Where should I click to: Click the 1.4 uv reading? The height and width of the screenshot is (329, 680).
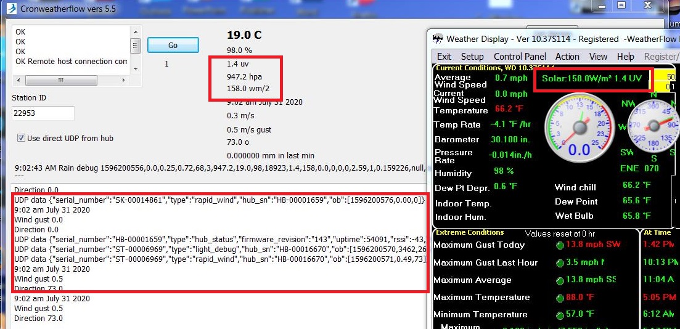pyautogui.click(x=237, y=64)
